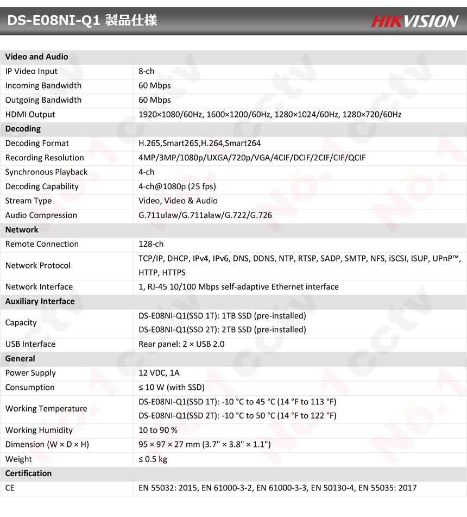
Task: Click the SSD 2T -10 °C to 50 °C line
Action: (237, 416)
